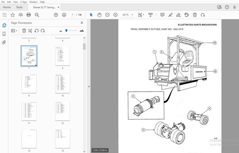Zoom out with the minus icon
The image size is (239, 153).
click(x=107, y=15)
